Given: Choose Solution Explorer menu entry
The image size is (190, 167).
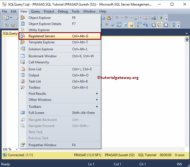Looking at the screenshot, I should click(60, 49).
